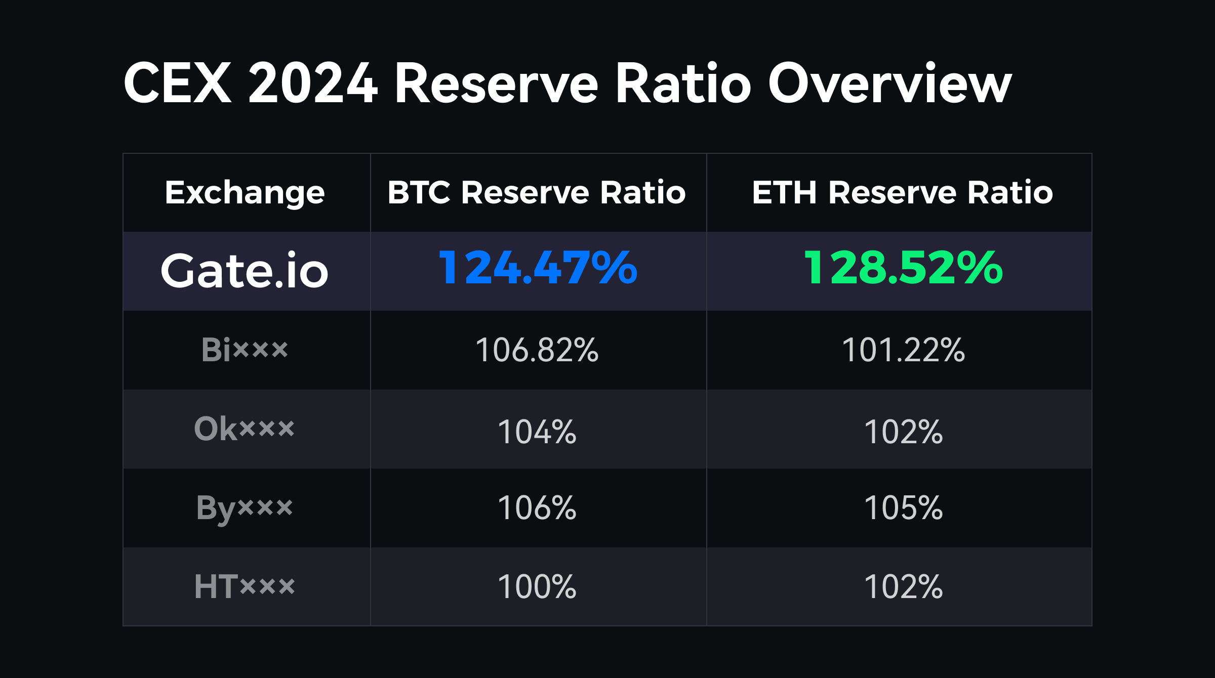This screenshot has width=1215, height=678.
Task: Click the Gate.io exchange name
Action: (245, 271)
